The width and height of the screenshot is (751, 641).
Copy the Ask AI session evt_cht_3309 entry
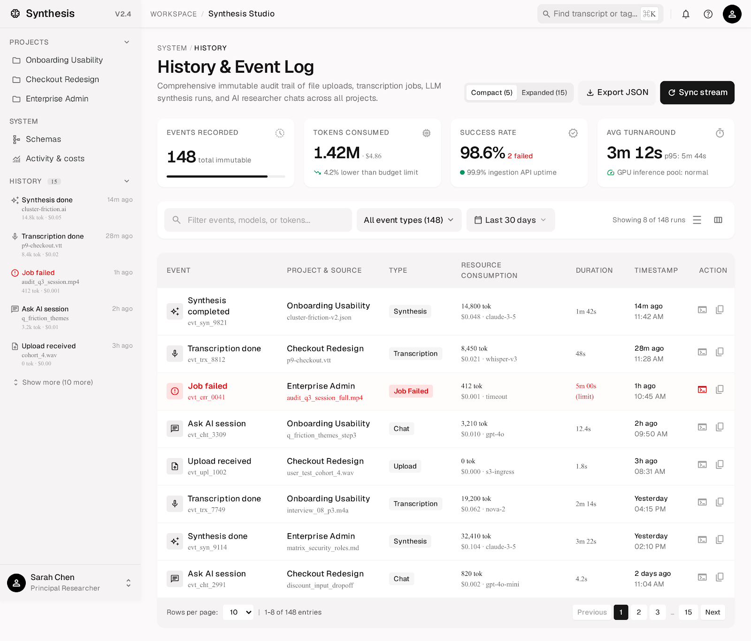[x=720, y=427]
